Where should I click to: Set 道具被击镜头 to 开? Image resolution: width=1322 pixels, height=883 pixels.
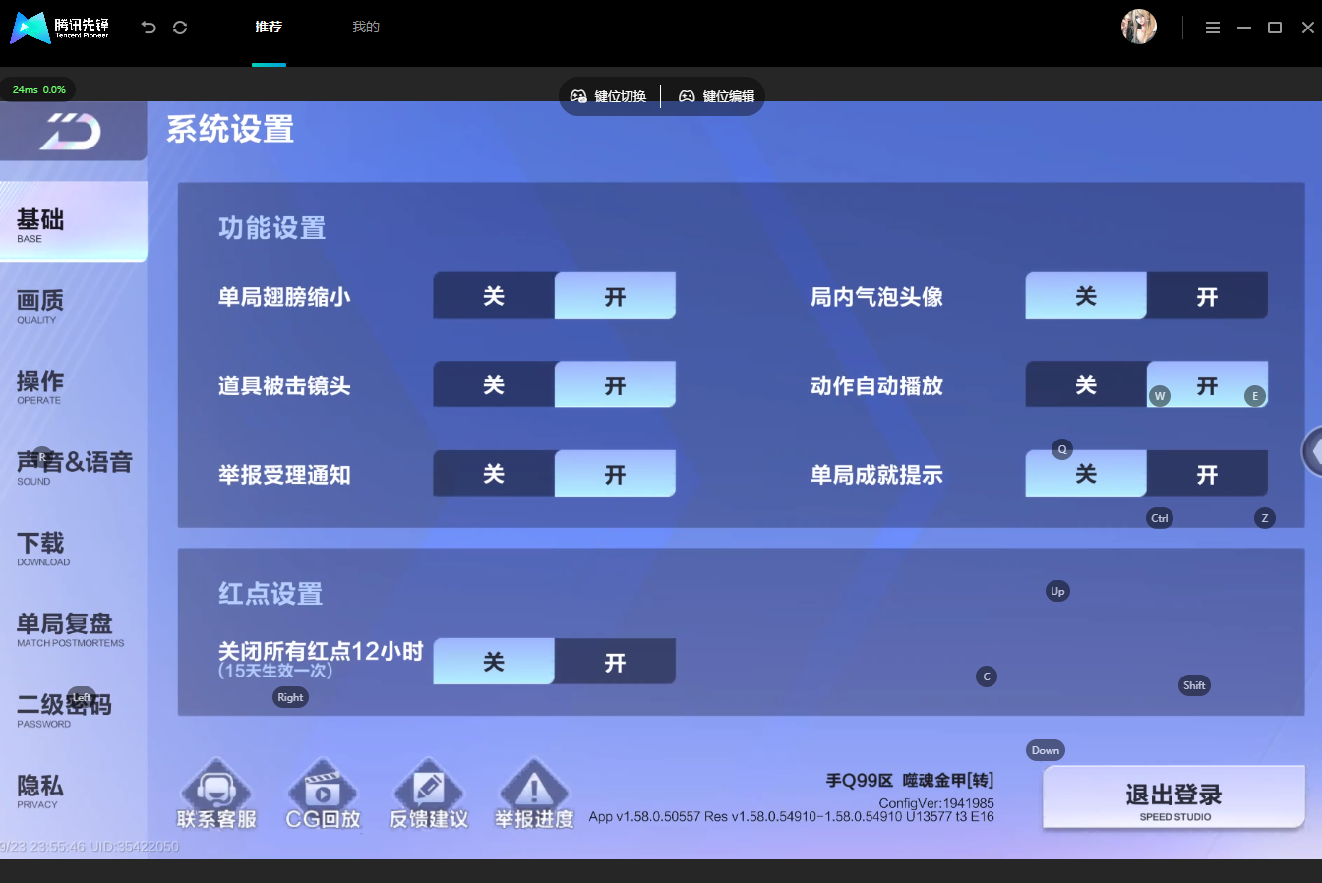pyautogui.click(x=615, y=384)
